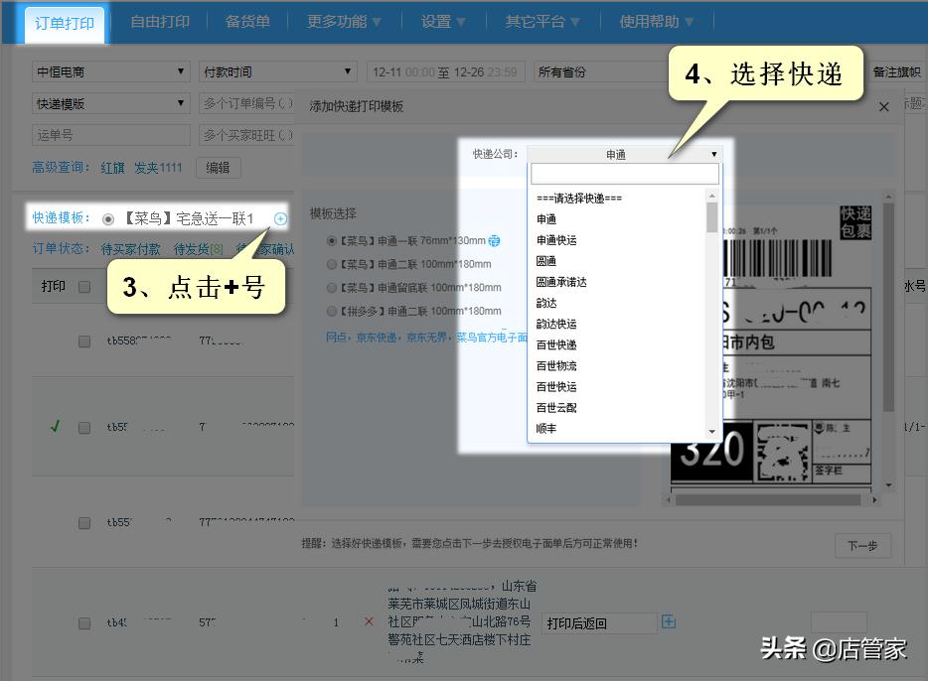Check the 打印 header select-all checkbox
Screen dimensions: 928x681
82,286
